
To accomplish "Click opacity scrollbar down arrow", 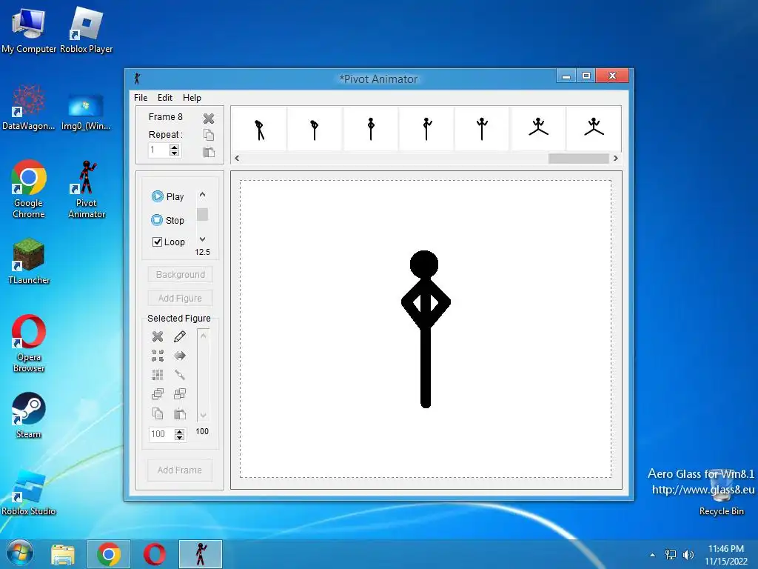I will point(204,415).
